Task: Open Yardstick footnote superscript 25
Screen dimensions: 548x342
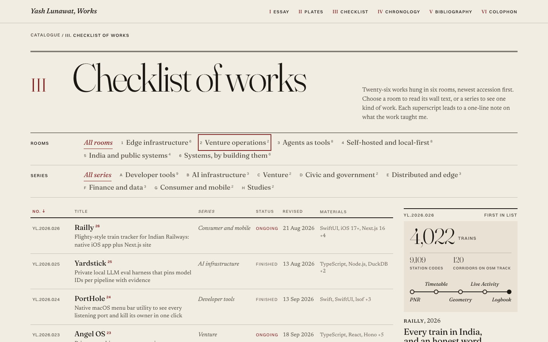Action: [110, 262]
